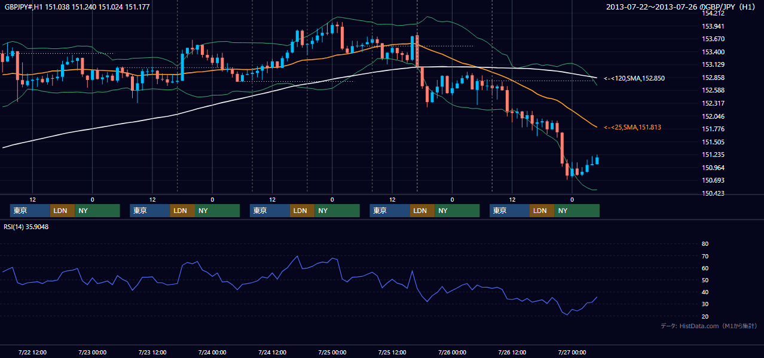This screenshot has width=764, height=358.
Task: Click the 152.588 price axis label
Action: 713,91
